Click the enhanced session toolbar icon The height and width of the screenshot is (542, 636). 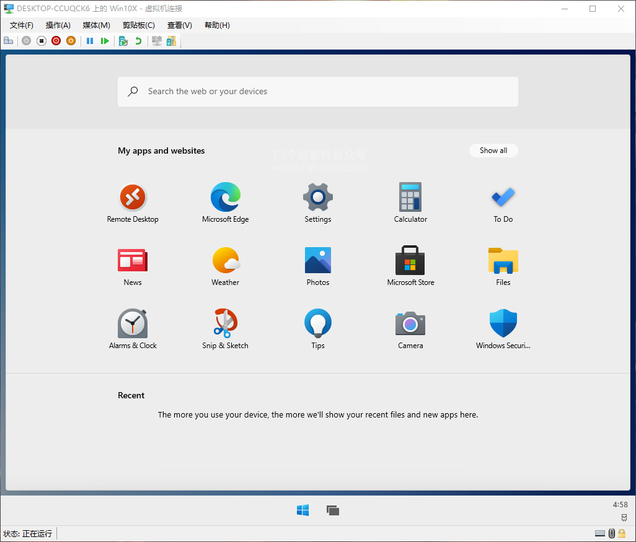tap(157, 41)
